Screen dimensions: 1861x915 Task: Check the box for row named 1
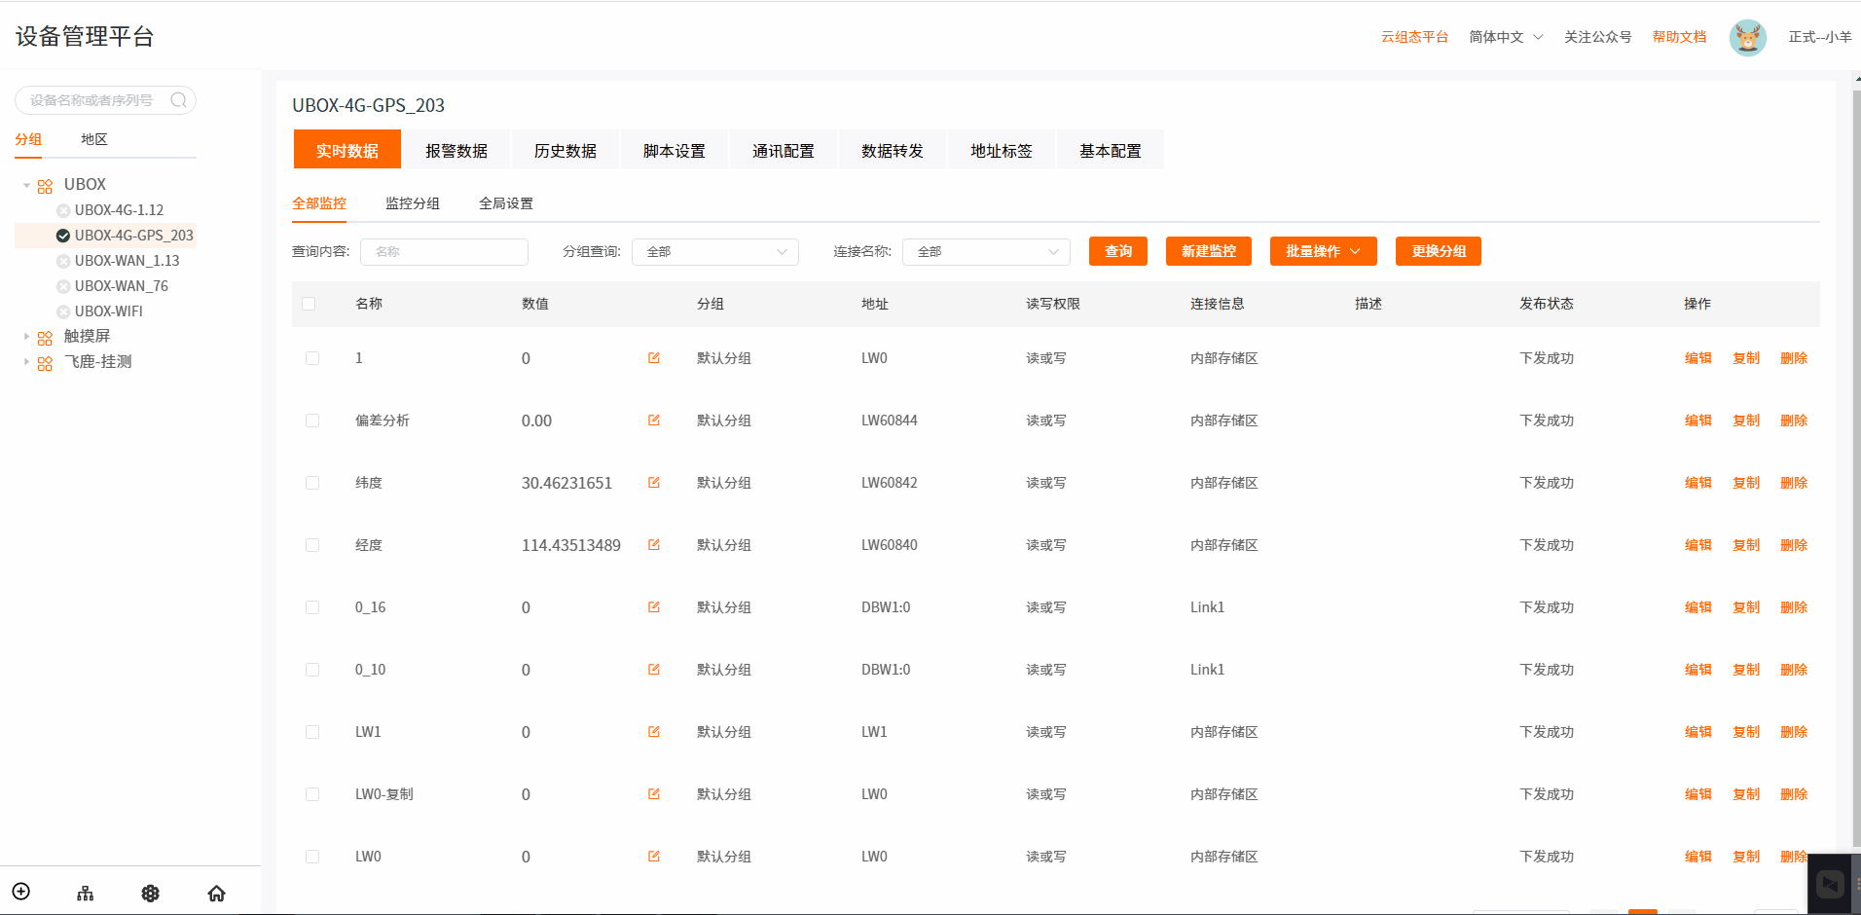coord(312,358)
